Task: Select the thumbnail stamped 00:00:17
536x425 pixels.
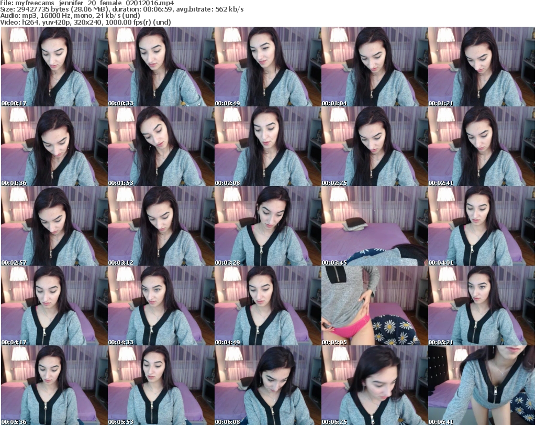Action: [54, 67]
